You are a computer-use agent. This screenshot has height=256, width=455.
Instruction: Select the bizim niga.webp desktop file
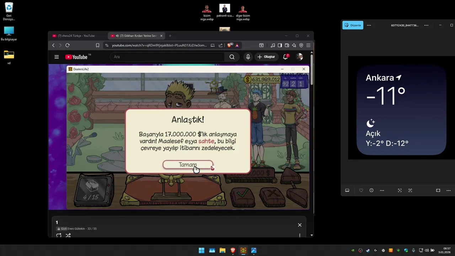[207, 12]
